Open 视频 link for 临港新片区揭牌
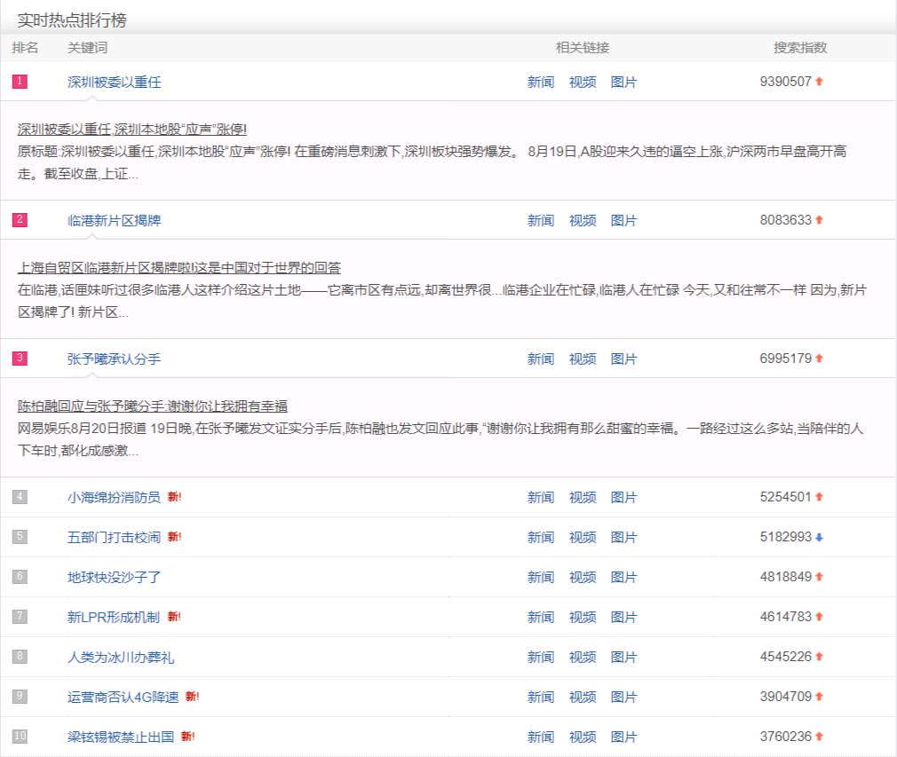Viewport: 897px width, 757px height. click(582, 219)
